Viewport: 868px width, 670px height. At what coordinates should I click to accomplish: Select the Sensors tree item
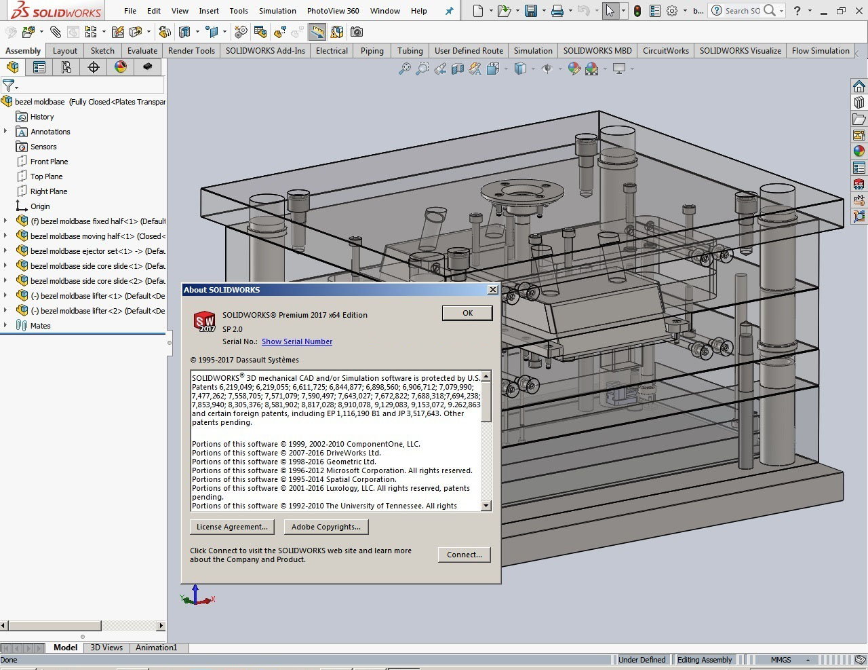tap(43, 147)
